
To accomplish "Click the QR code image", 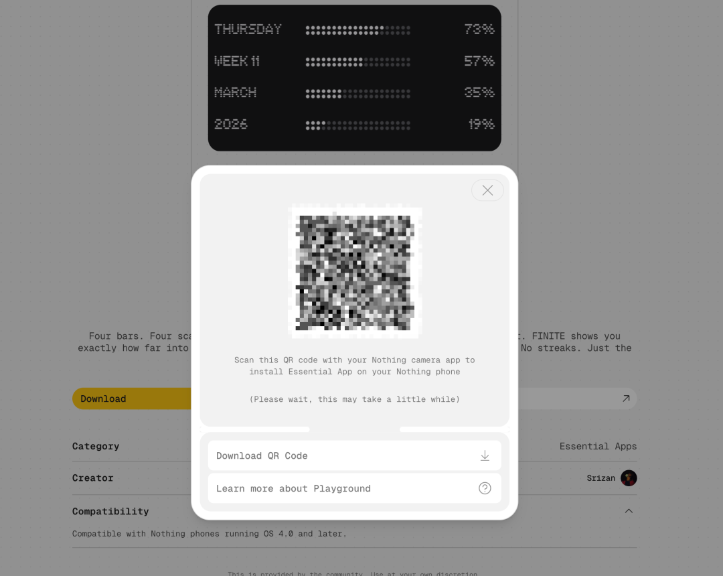I will (355, 272).
